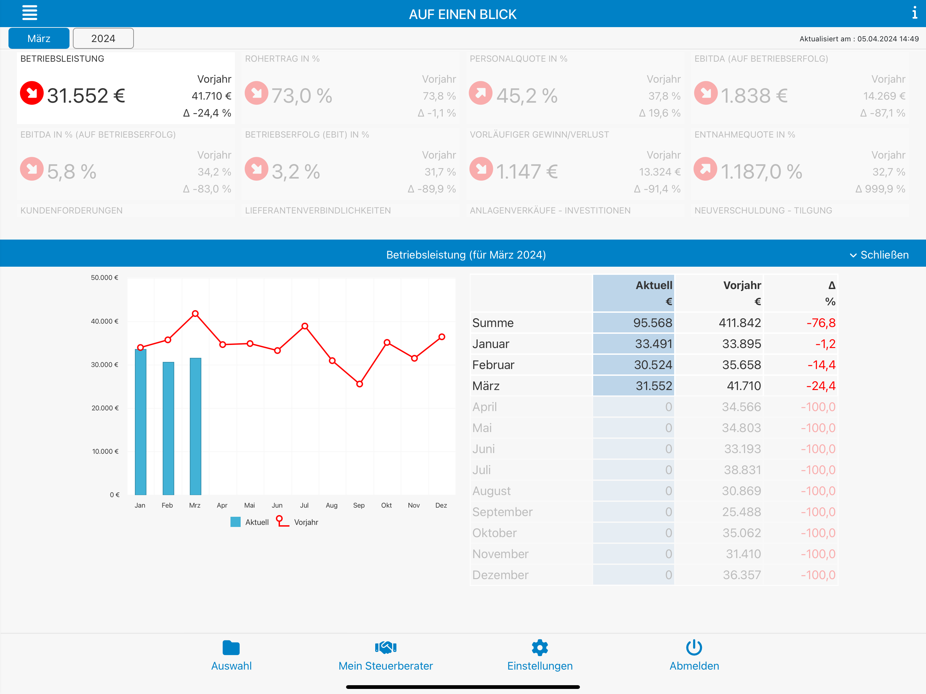Viewport: 926px width, 694px height.
Task: Click the EBIT 3,2 % trend icon
Action: click(257, 169)
